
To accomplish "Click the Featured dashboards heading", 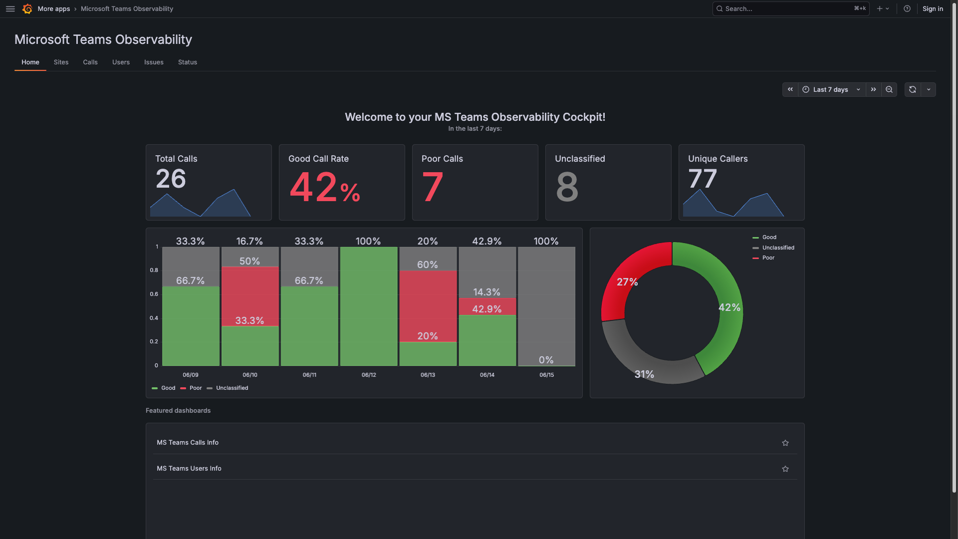I will [178, 411].
